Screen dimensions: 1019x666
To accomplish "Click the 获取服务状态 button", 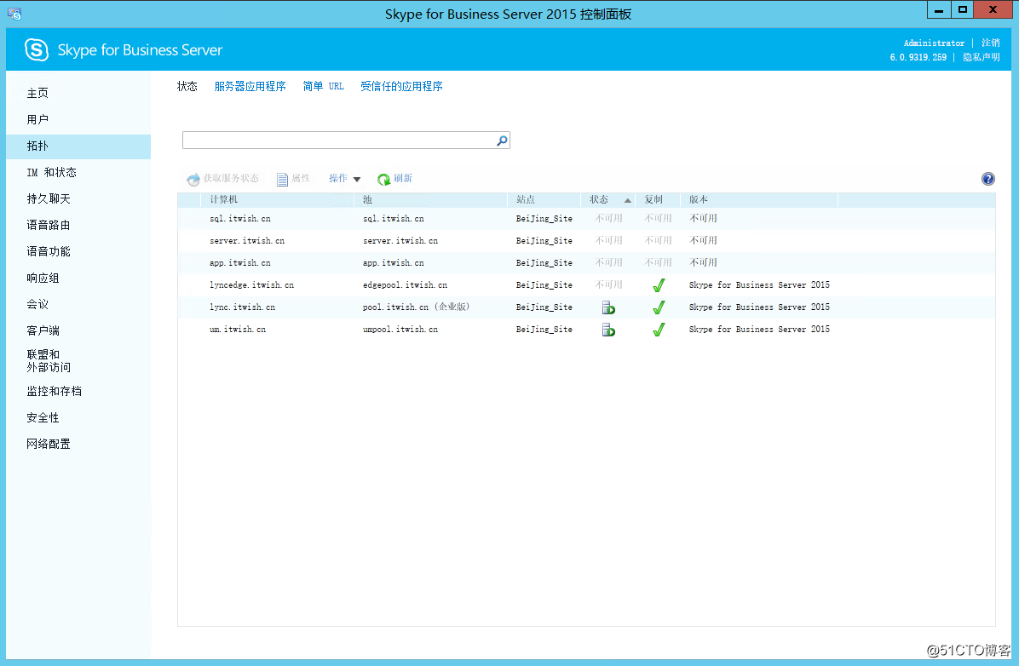I will tap(223, 179).
